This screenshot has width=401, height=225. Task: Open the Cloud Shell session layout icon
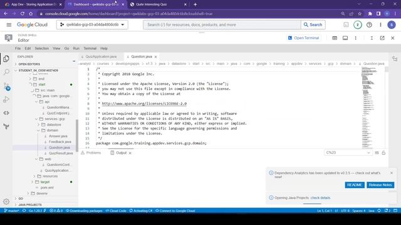[x=345, y=38]
